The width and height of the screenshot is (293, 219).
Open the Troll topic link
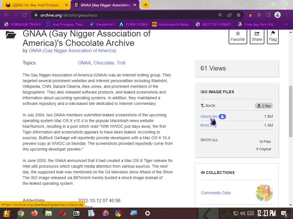(x=121, y=63)
